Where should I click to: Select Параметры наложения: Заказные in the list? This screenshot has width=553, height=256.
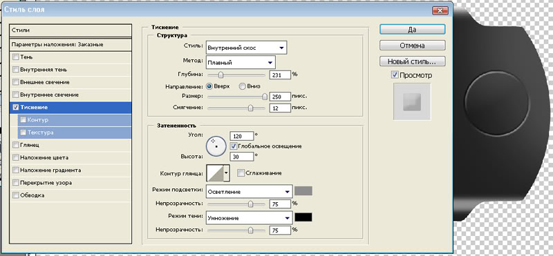(x=71, y=45)
